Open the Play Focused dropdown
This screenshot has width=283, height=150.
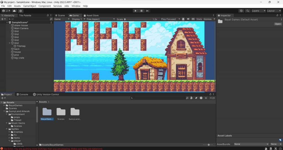click(170, 19)
